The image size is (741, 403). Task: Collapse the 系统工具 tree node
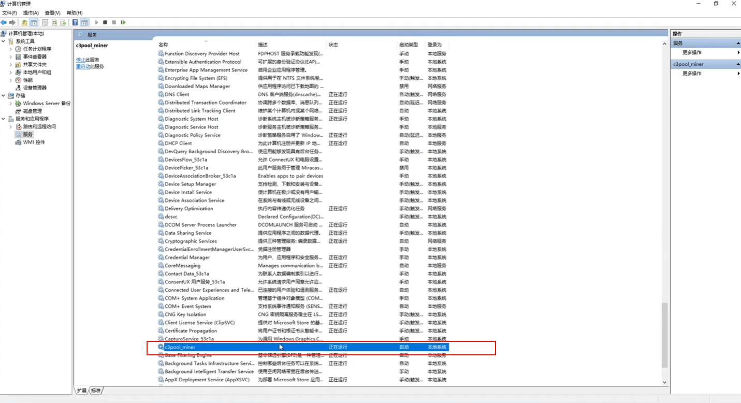point(4,41)
